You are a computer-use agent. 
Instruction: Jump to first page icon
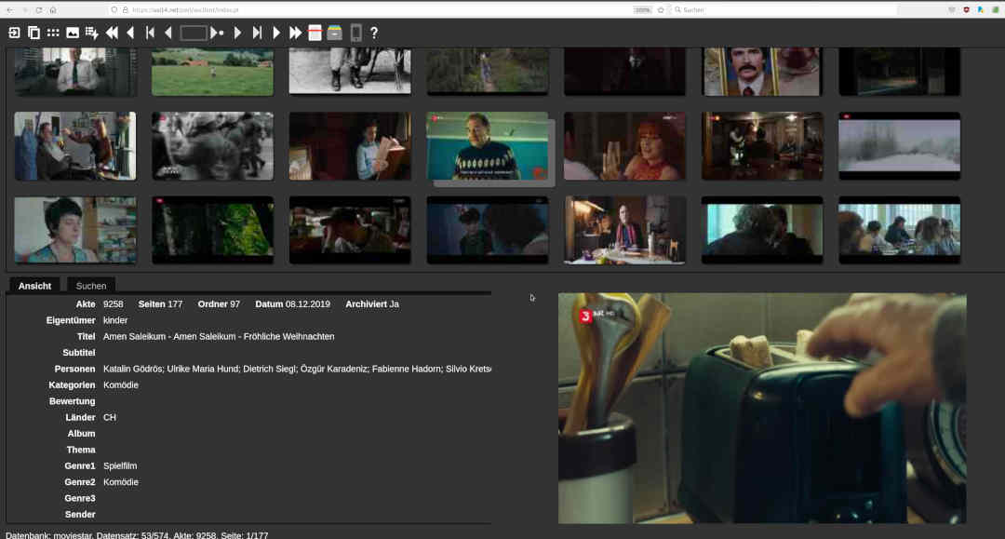pos(150,33)
